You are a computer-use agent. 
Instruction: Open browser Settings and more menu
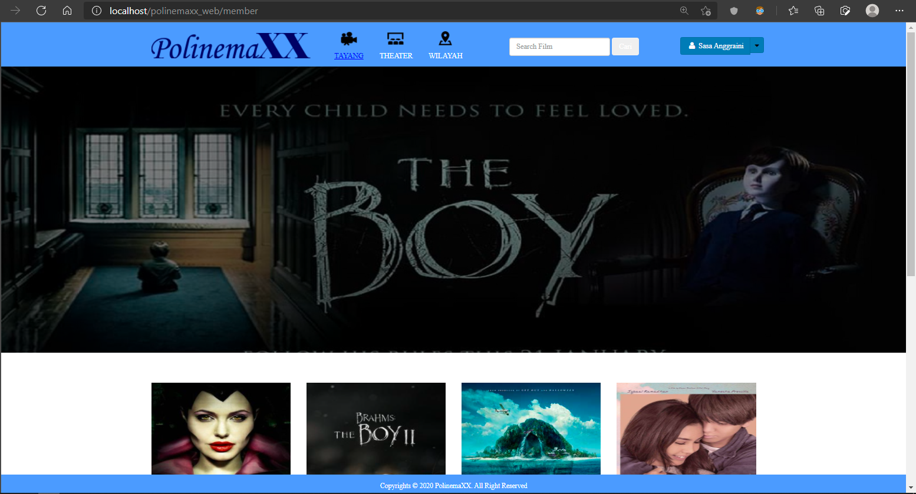899,11
